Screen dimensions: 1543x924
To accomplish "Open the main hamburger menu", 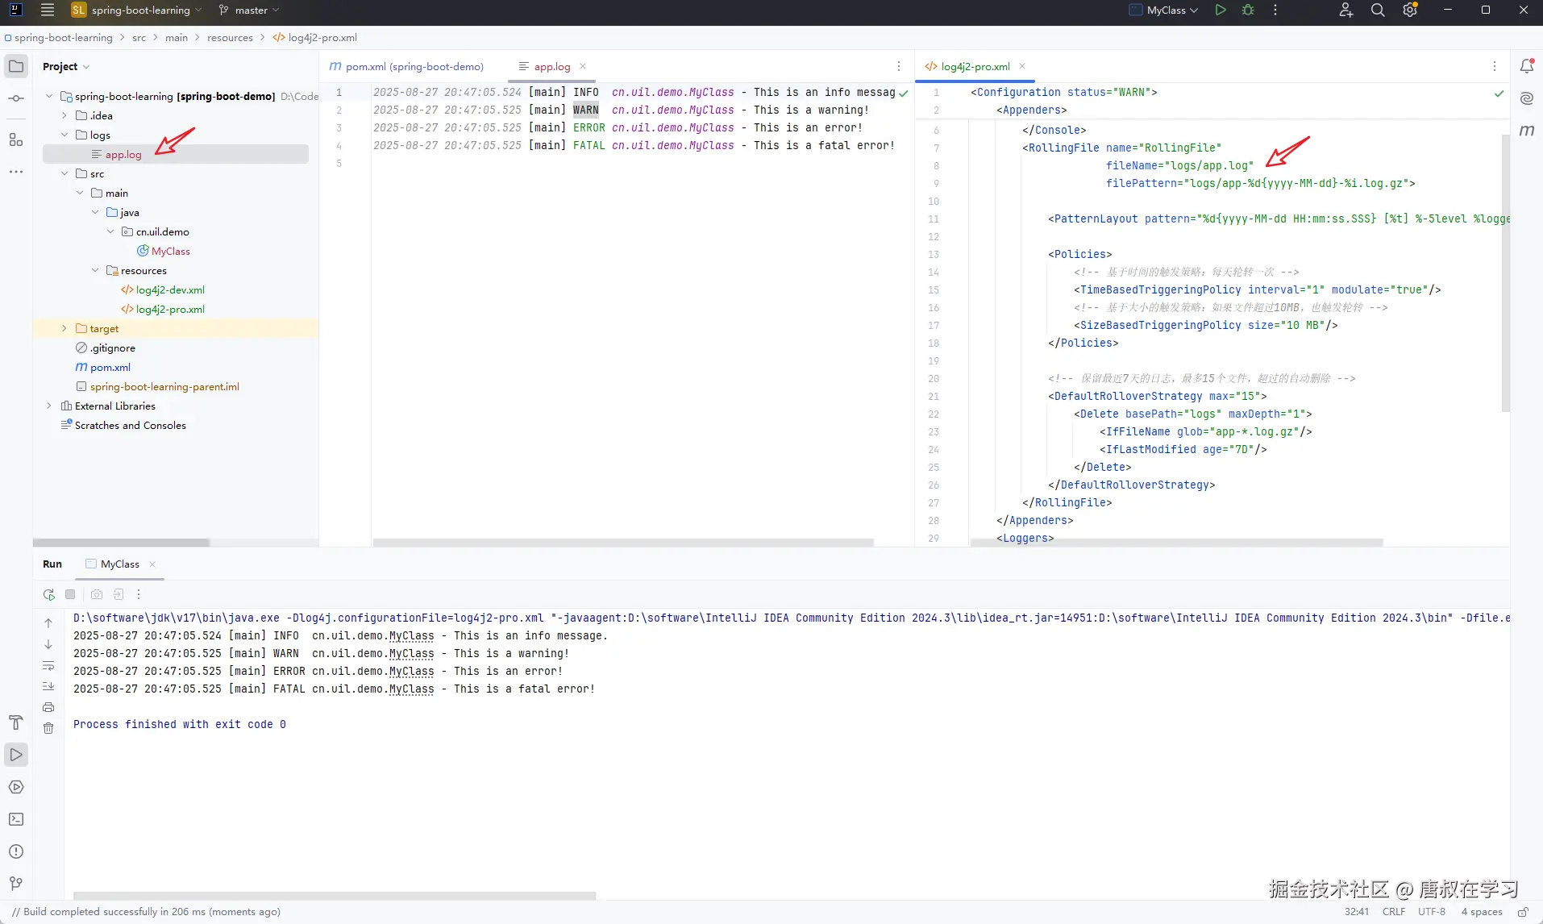I will (x=48, y=10).
